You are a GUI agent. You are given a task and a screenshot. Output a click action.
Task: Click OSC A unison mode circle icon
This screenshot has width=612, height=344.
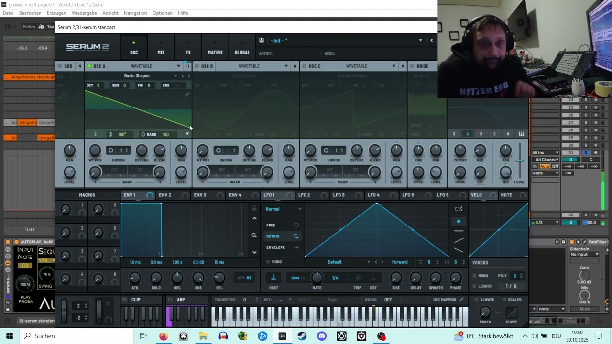(111, 150)
